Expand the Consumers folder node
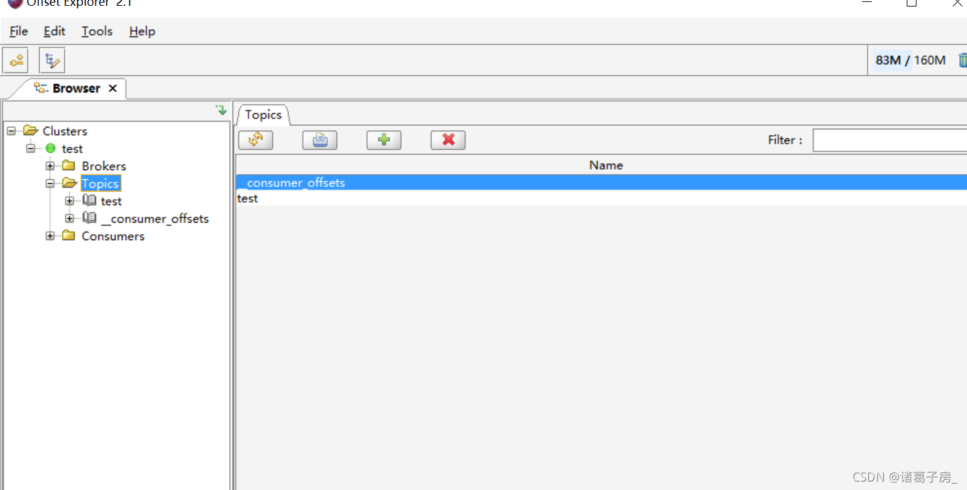The width and height of the screenshot is (967, 490). pos(51,236)
